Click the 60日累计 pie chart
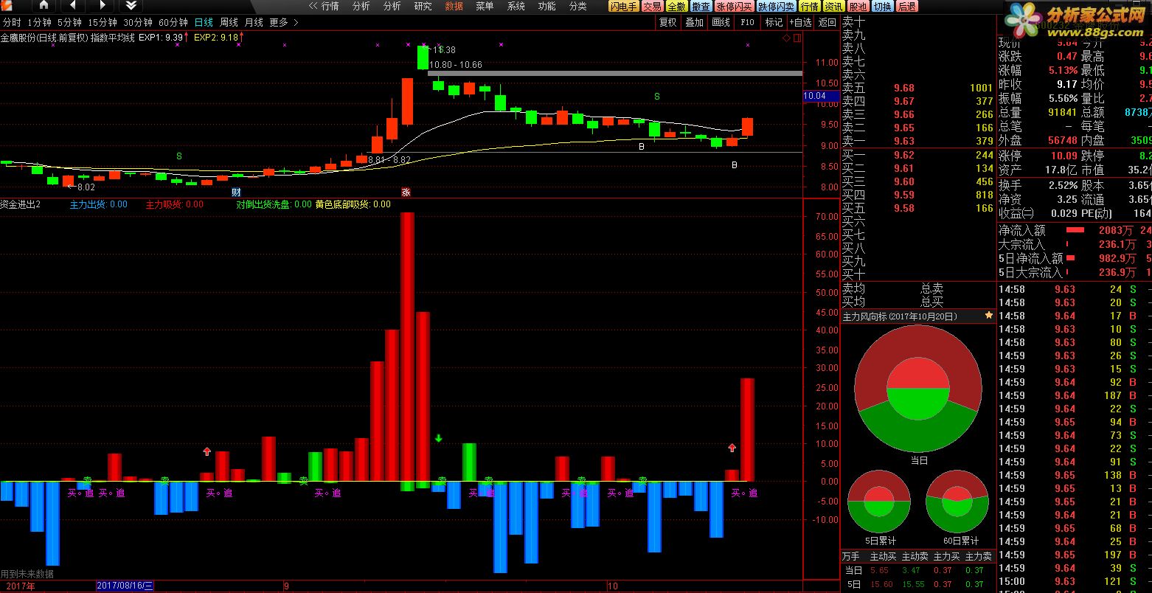Screen dimensions: 1152x593 [x=957, y=502]
